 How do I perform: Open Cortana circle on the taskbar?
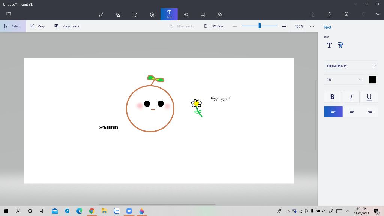(x=30, y=211)
